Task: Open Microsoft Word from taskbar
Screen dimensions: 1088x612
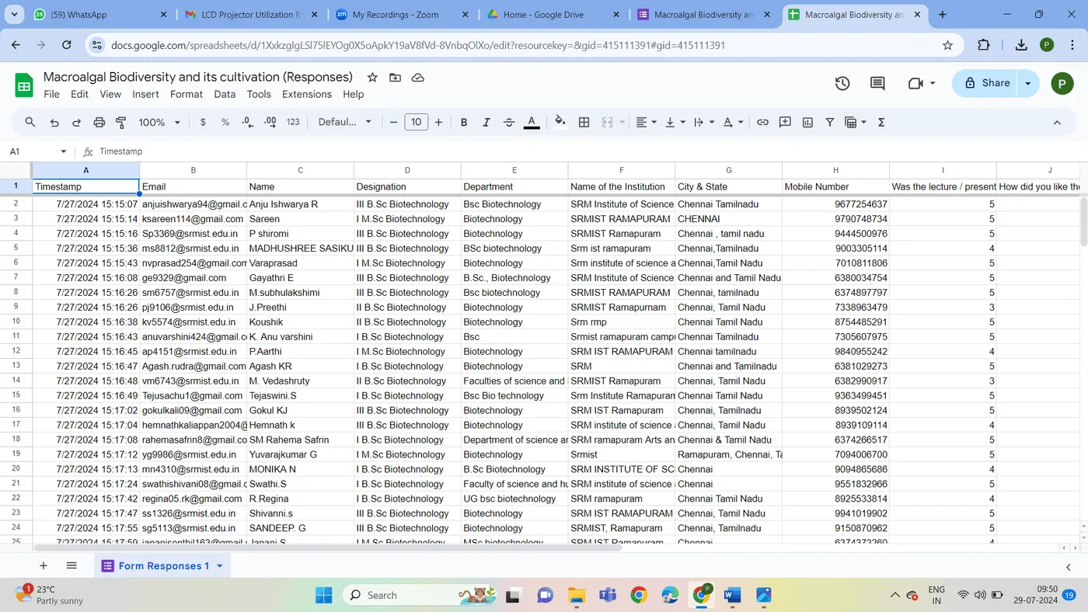Action: click(732, 595)
